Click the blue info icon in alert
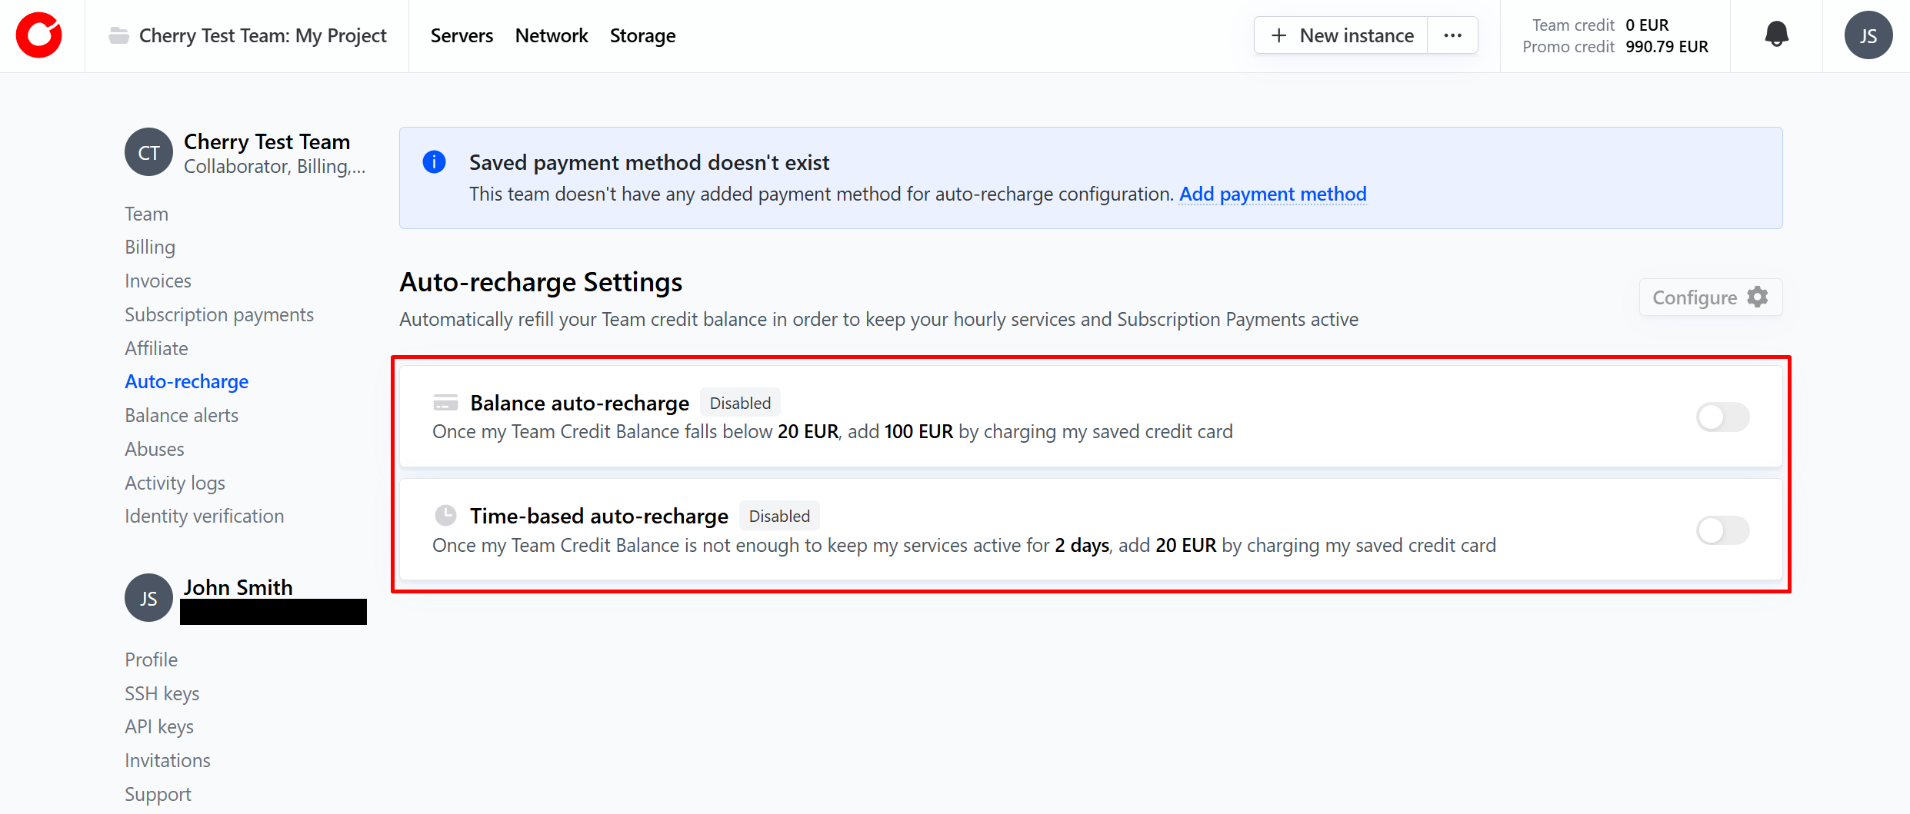Image resolution: width=1910 pixels, height=814 pixels. pyautogui.click(x=435, y=162)
